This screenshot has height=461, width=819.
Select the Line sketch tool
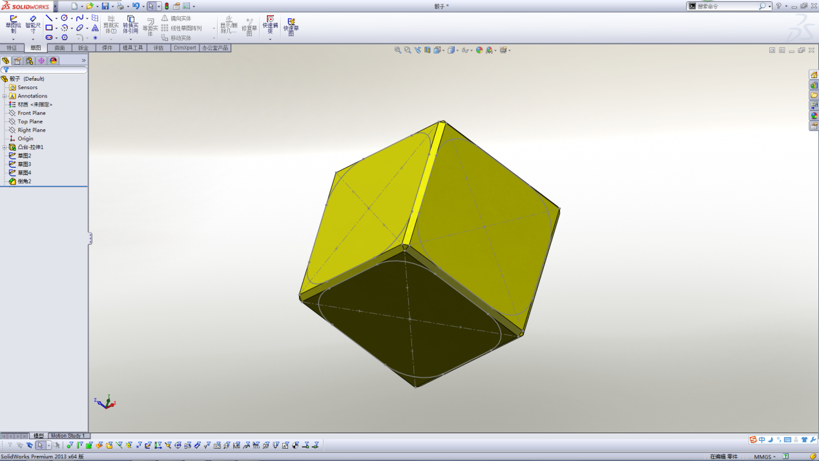tap(49, 18)
